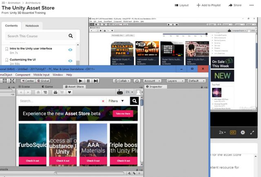Screen dimensions: 261x177
Task: Toggle viewed eye for Customizing the UI
Action: pos(70,61)
